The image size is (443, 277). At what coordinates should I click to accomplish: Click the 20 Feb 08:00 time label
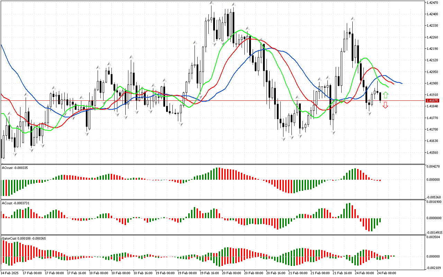[x=254, y=273]
